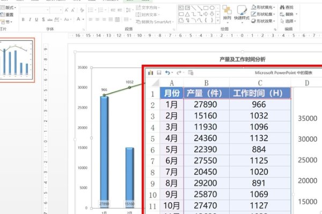The width and height of the screenshot is (322, 214).
Task: Click the increase font size icon
Action: (67, 10)
